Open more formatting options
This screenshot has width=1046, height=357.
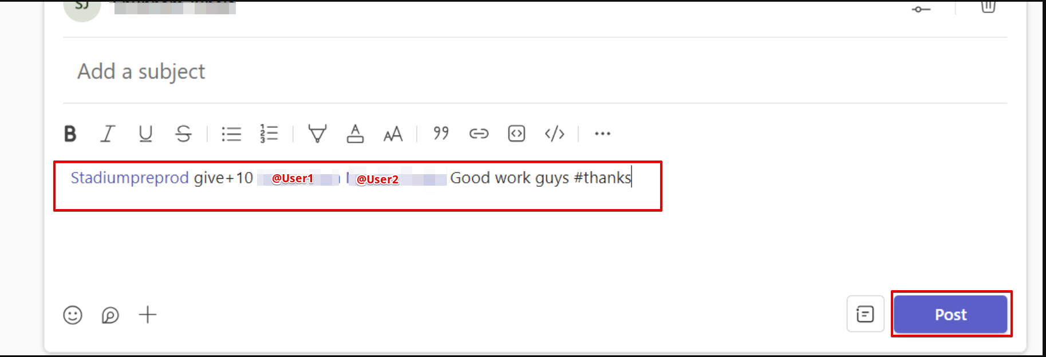602,134
